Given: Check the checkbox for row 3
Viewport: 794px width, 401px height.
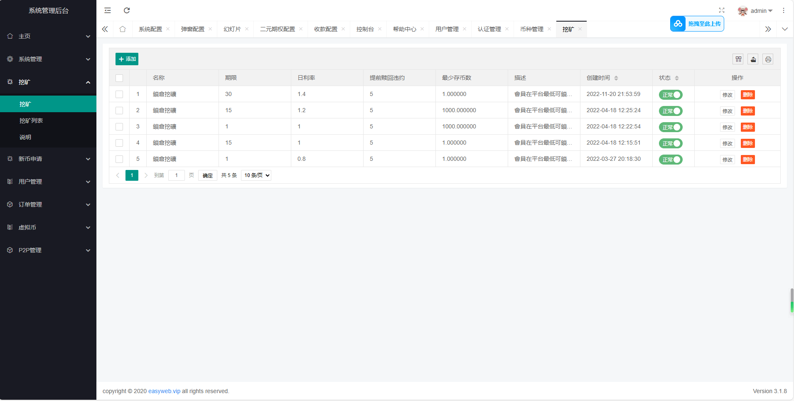Looking at the screenshot, I should click(x=119, y=127).
